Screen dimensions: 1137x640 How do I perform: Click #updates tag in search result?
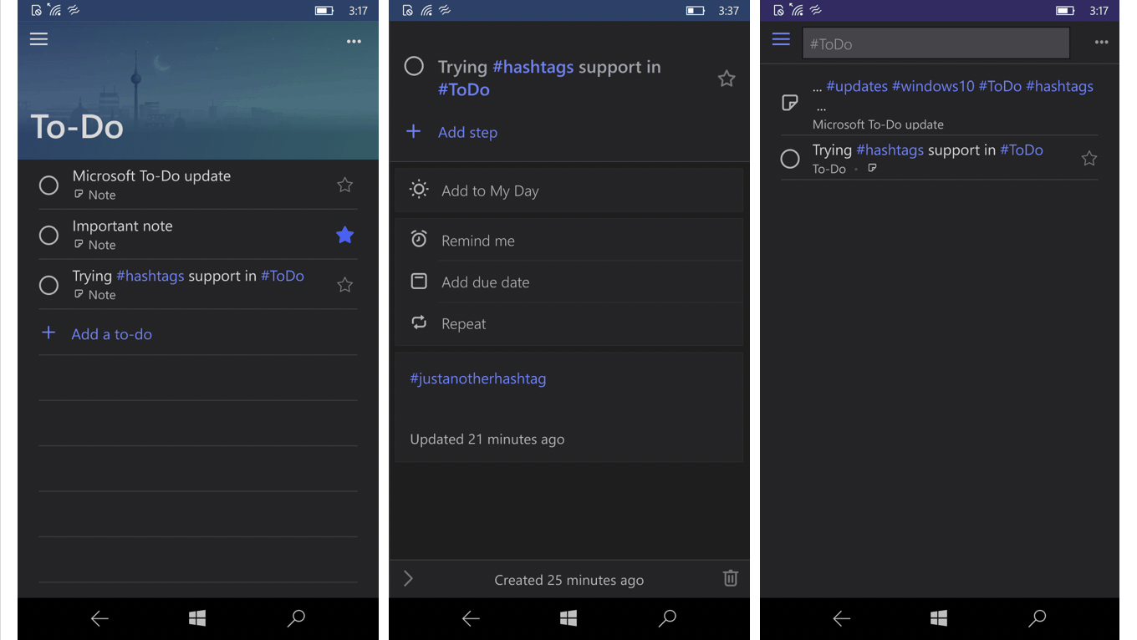[856, 86]
